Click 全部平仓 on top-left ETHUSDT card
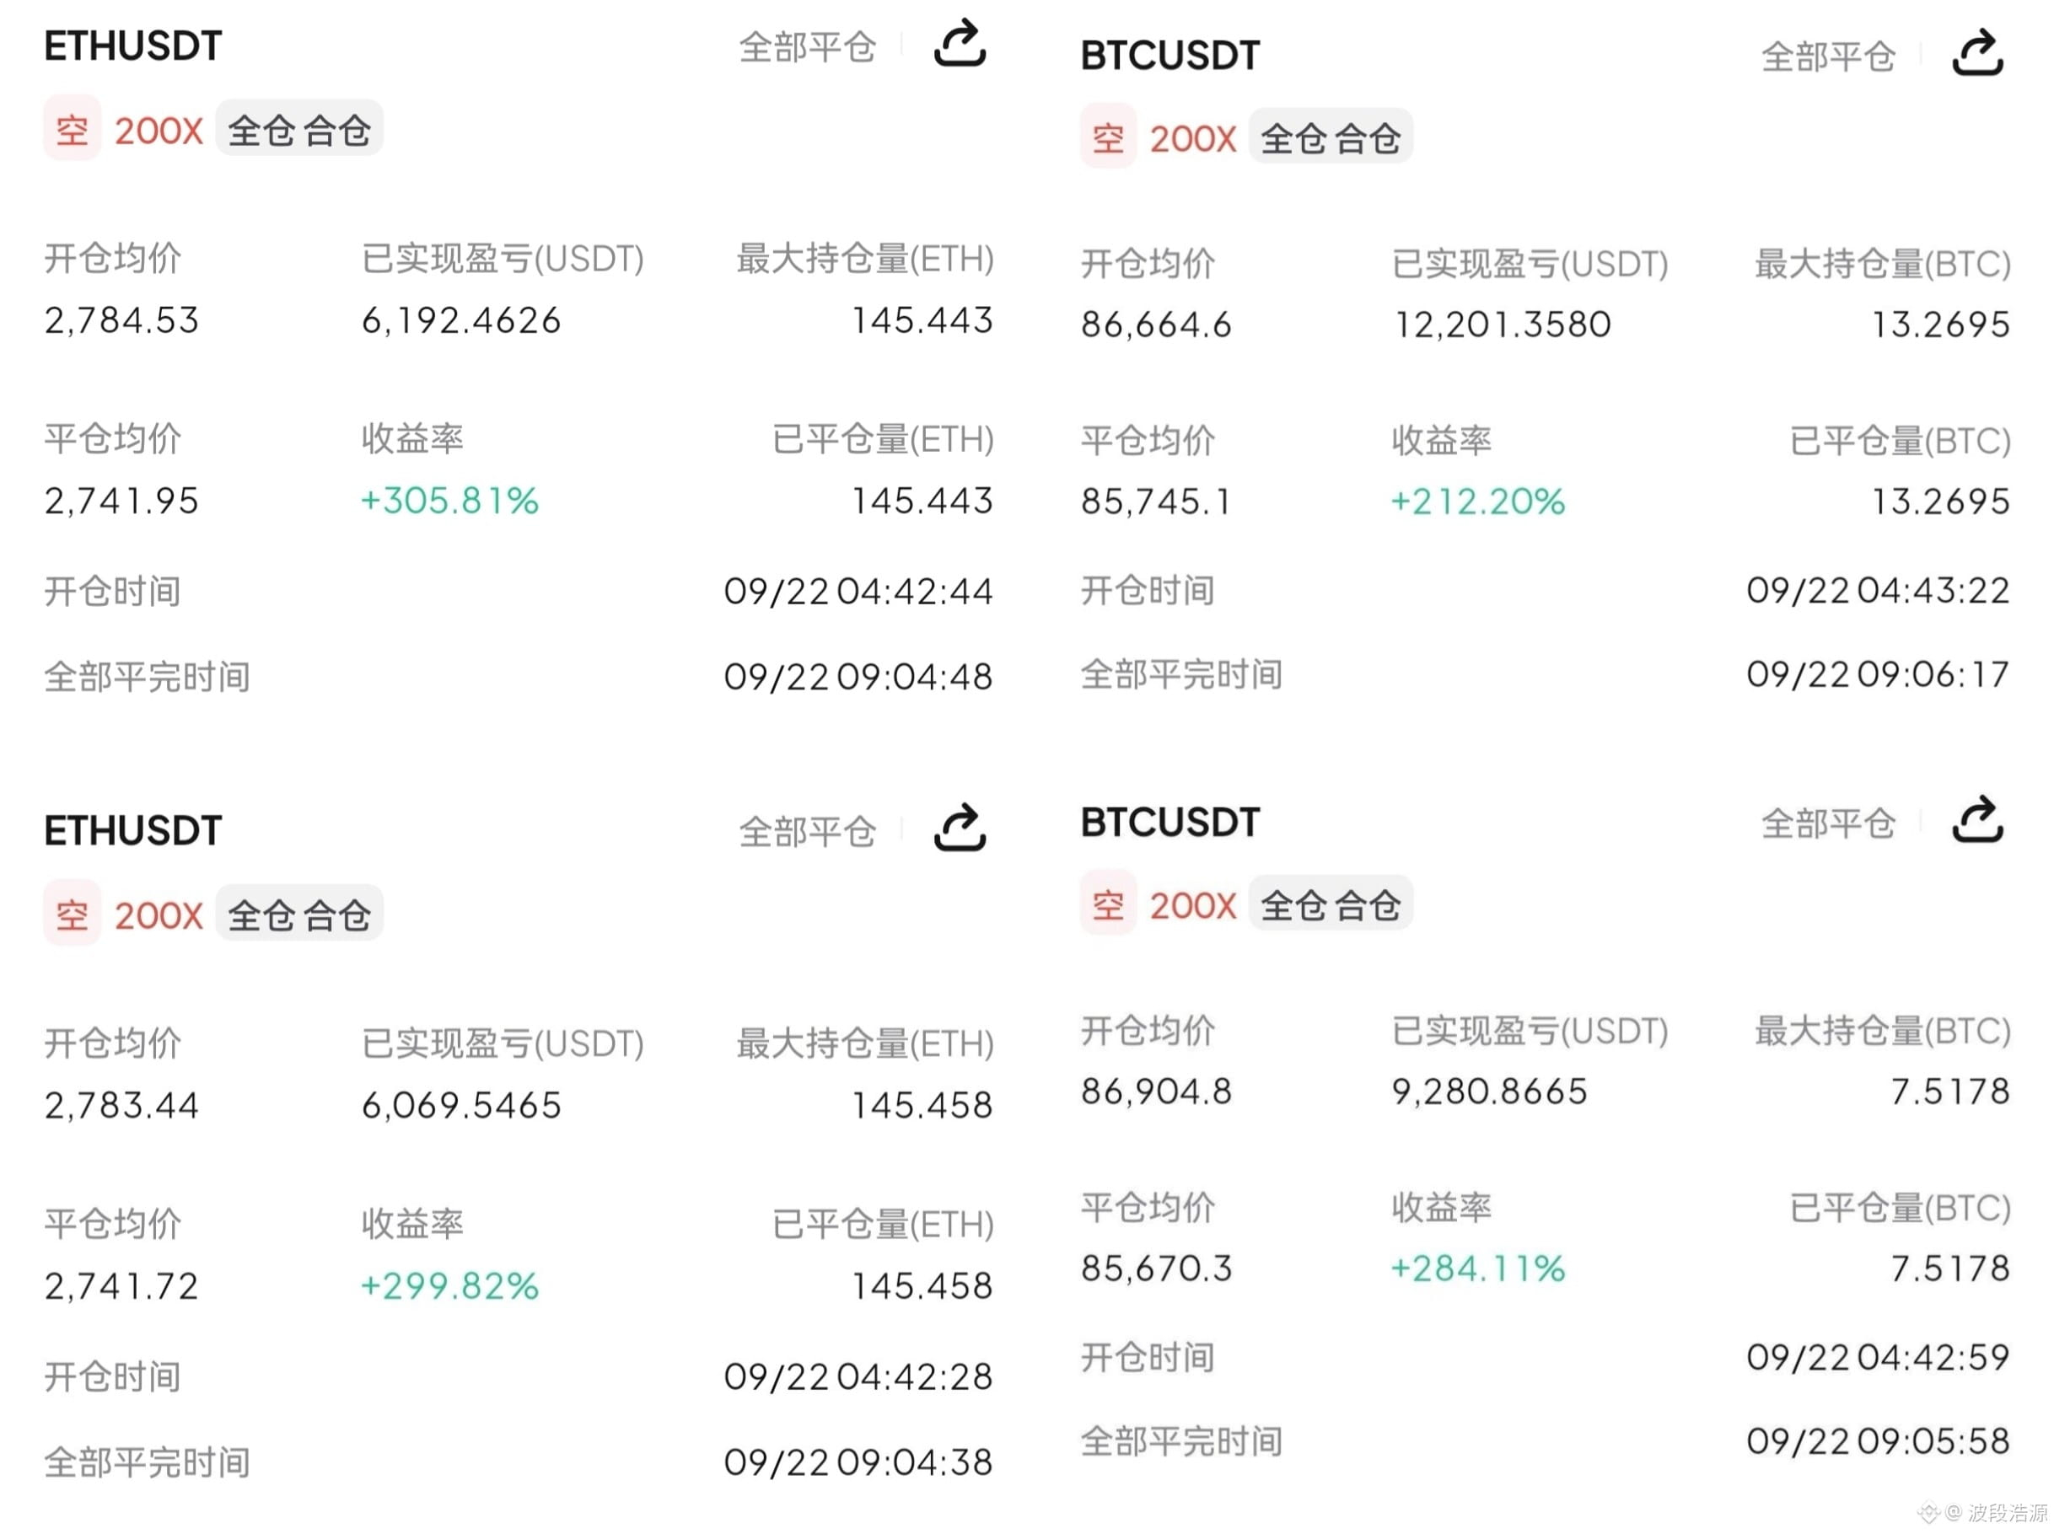Viewport: 2054px width, 1534px height. (x=807, y=46)
